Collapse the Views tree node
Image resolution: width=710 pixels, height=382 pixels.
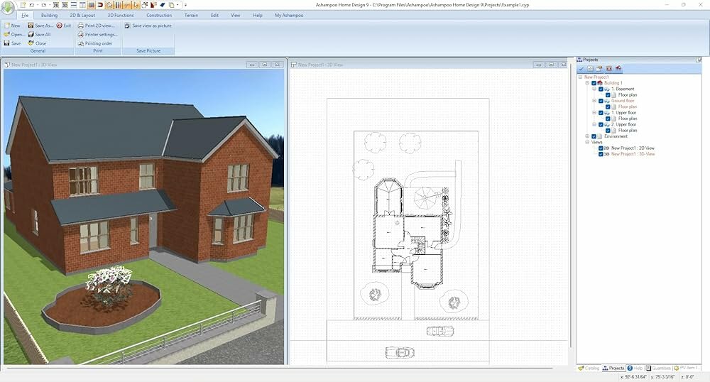[x=587, y=142]
